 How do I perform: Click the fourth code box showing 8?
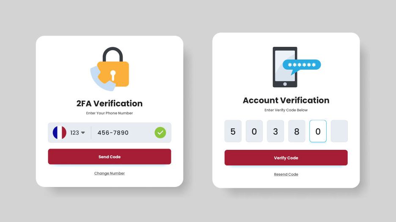pyautogui.click(x=297, y=131)
